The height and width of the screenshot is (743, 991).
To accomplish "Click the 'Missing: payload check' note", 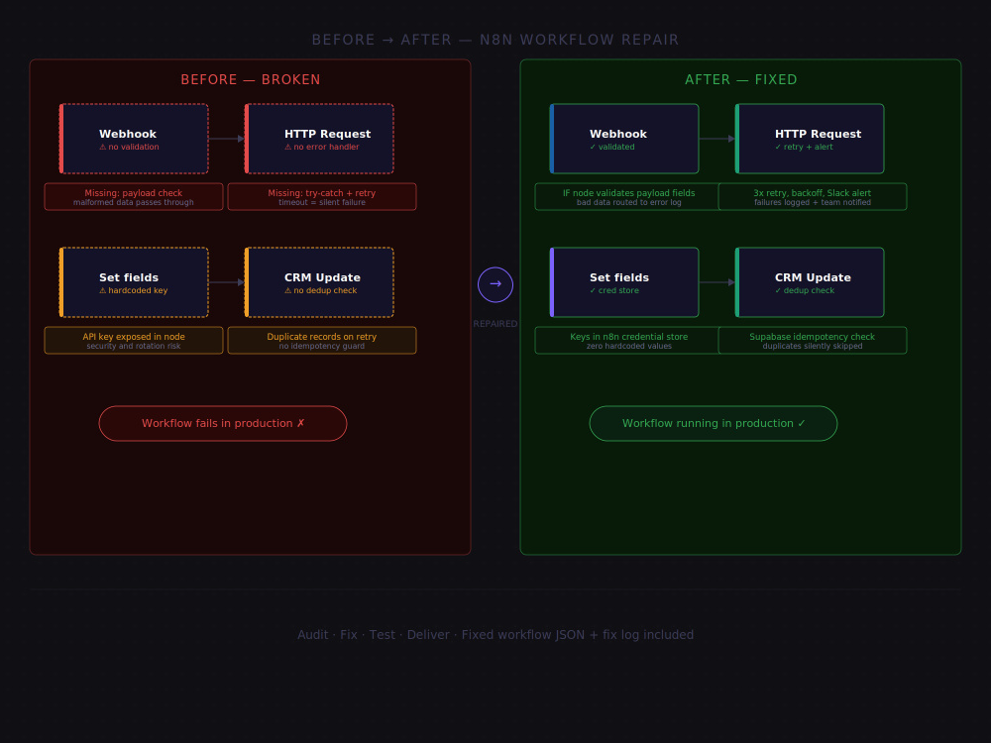I will (x=134, y=196).
